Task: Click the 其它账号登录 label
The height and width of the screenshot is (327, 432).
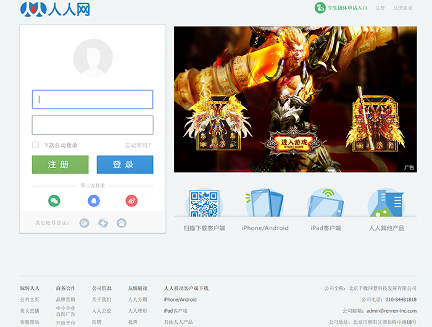Action: [x=52, y=223]
